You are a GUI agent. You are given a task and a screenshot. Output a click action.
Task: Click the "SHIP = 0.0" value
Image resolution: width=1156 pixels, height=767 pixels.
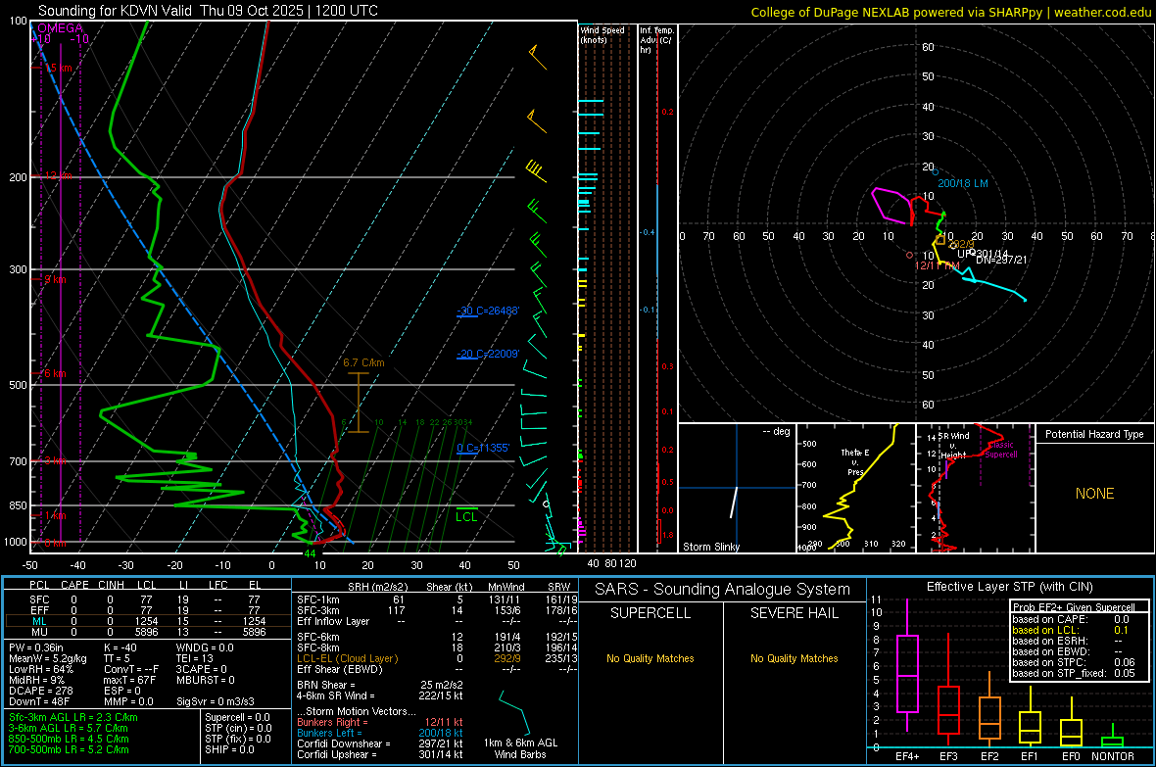229,750
